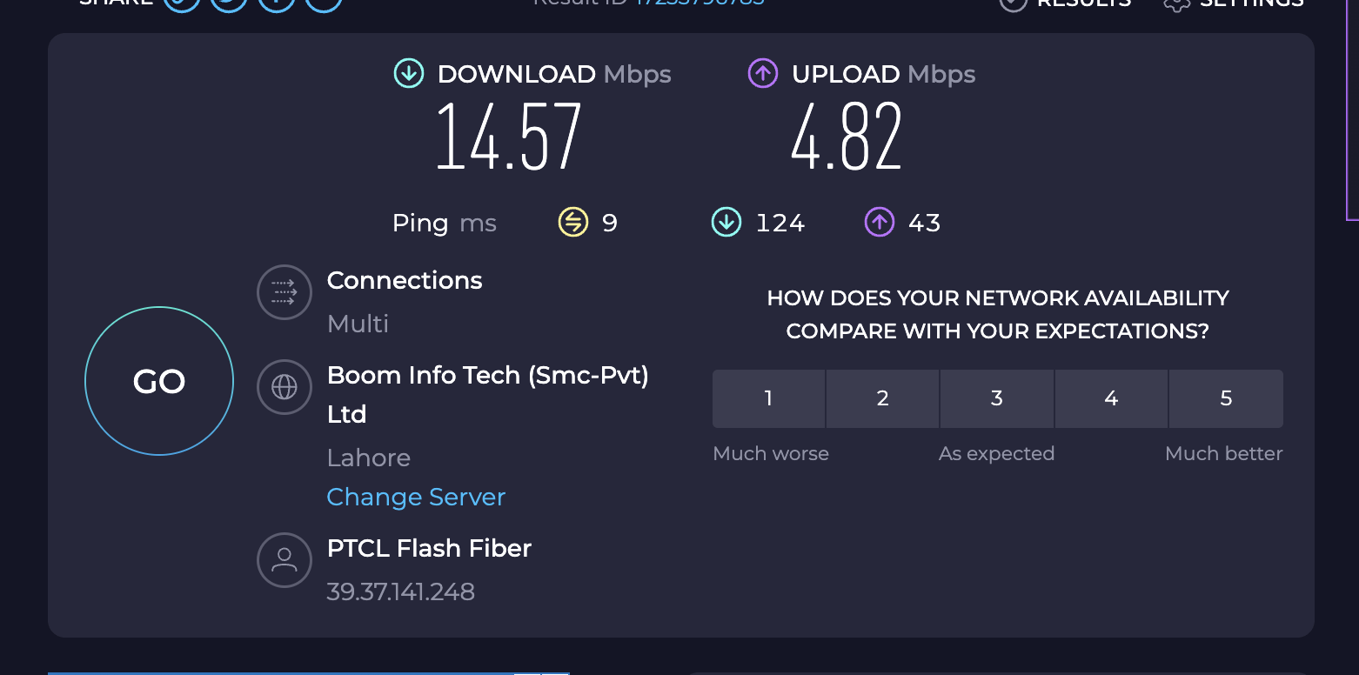Click the purple upload ping icon
The height and width of the screenshot is (675, 1359).
879,223
